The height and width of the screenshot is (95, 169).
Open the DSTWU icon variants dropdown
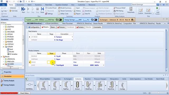pyautogui.click(x=49, y=85)
